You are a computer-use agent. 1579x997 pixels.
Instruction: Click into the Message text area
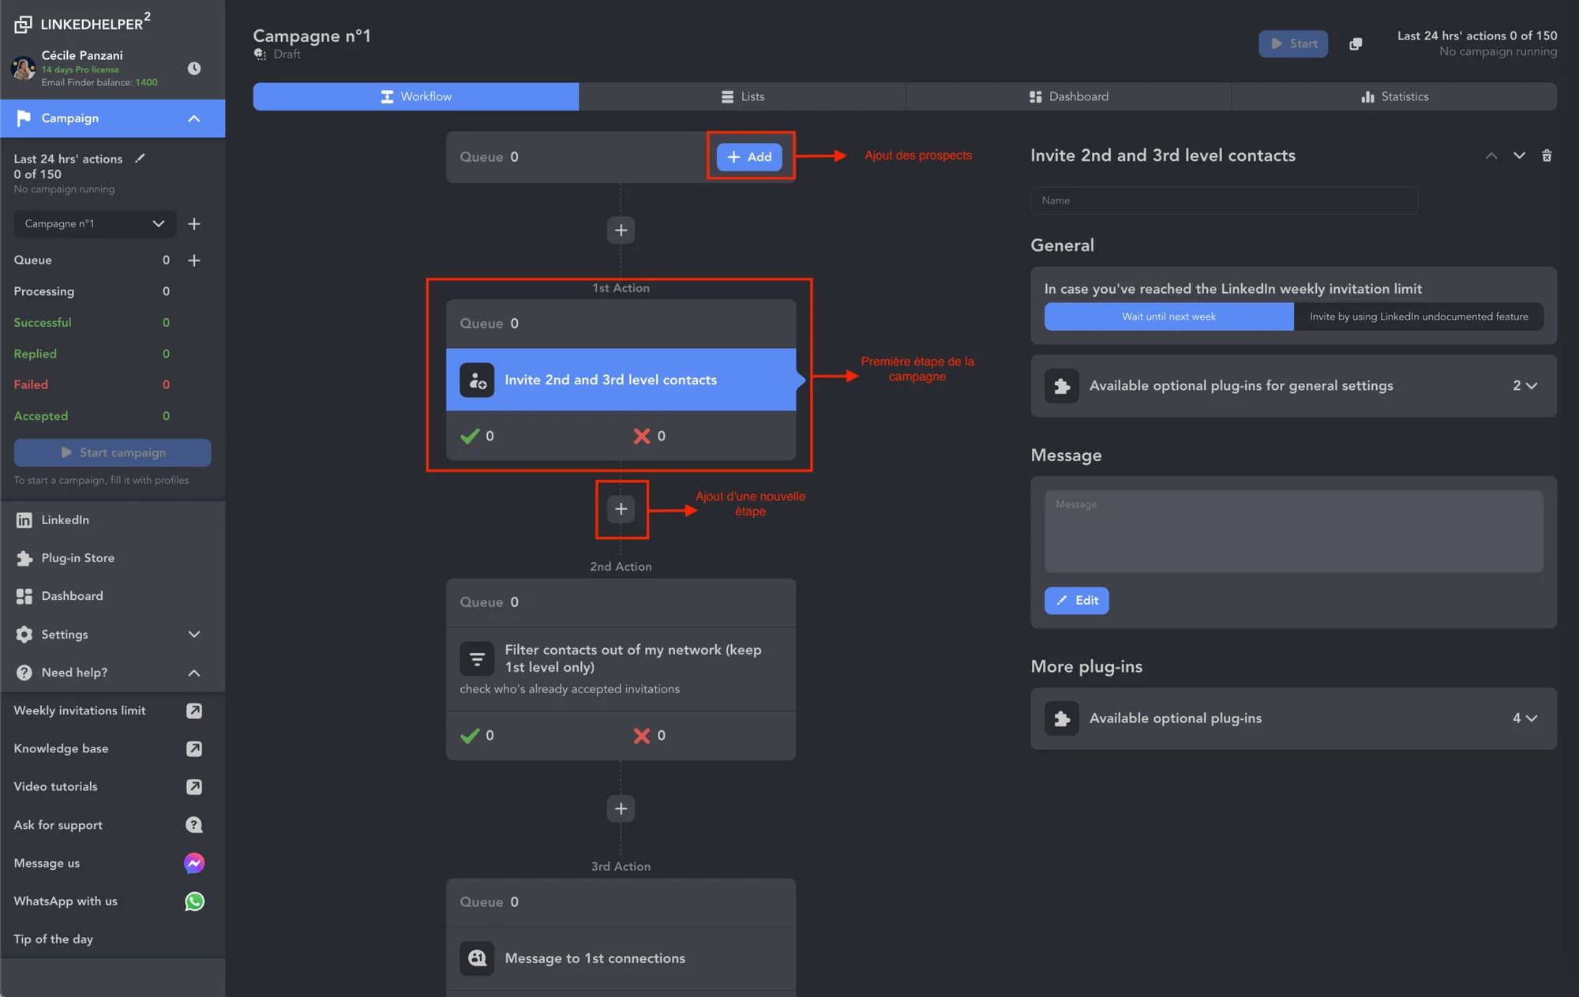1293,531
